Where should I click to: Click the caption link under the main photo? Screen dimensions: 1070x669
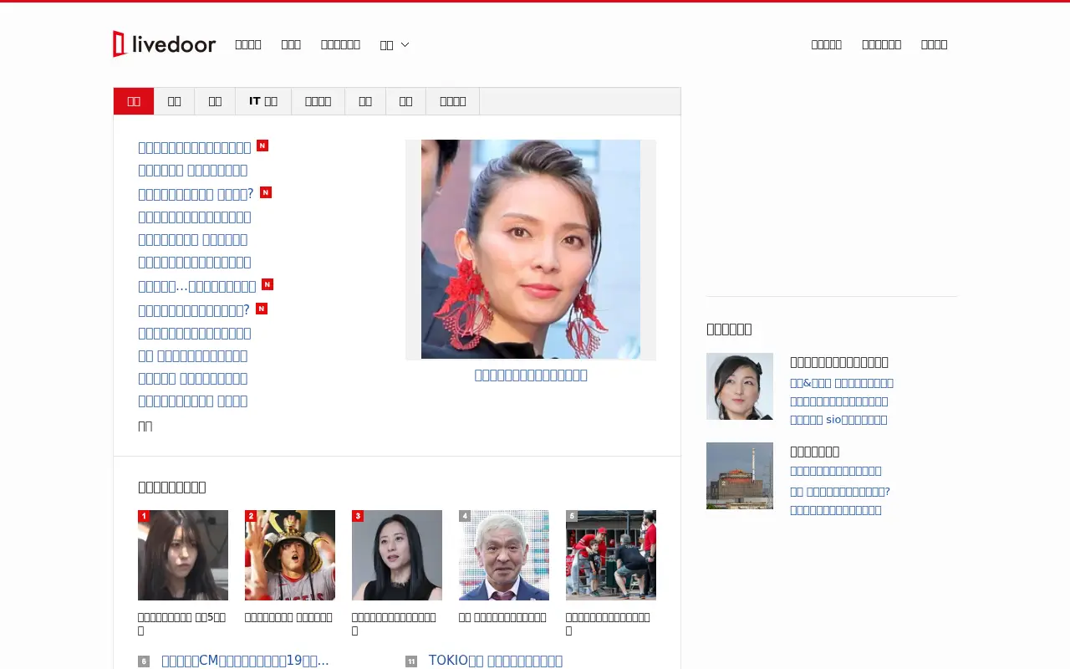click(x=531, y=375)
